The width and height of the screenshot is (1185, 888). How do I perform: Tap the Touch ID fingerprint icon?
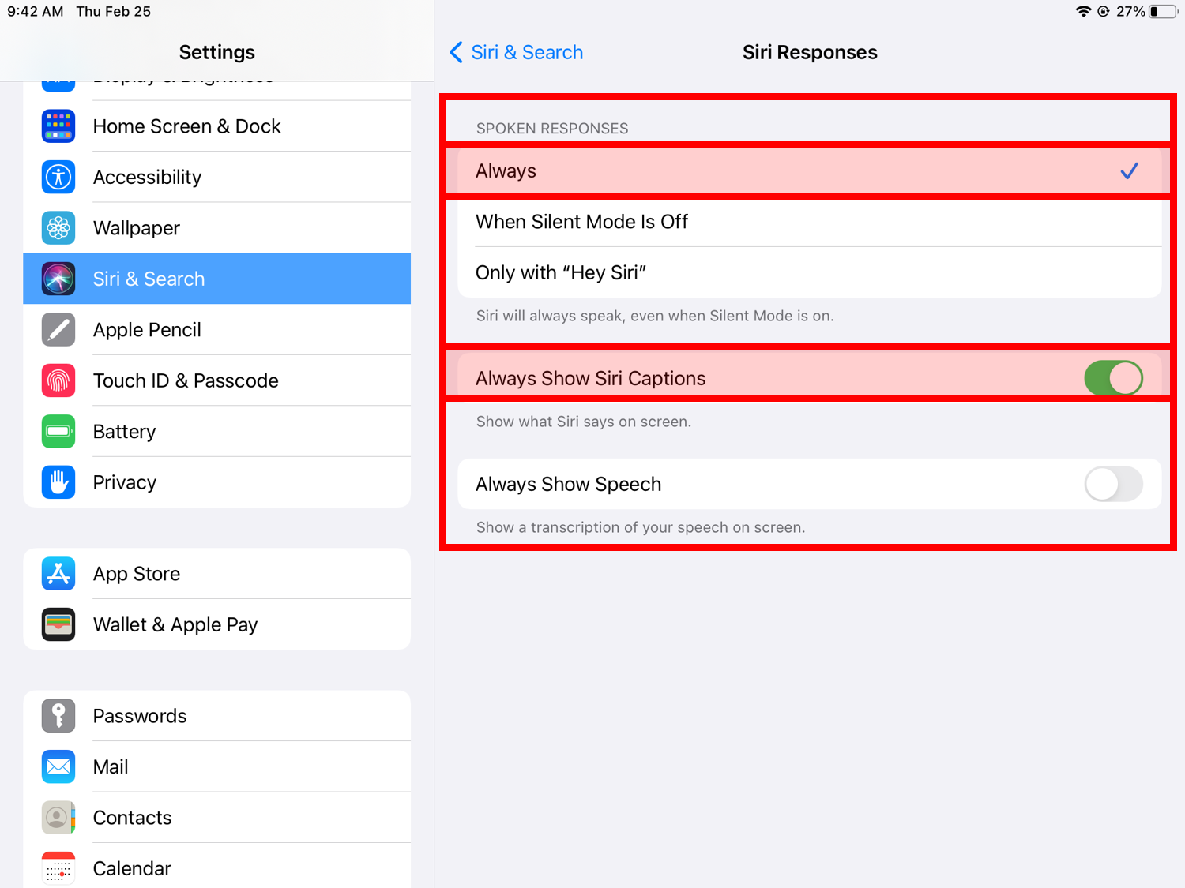coord(58,380)
